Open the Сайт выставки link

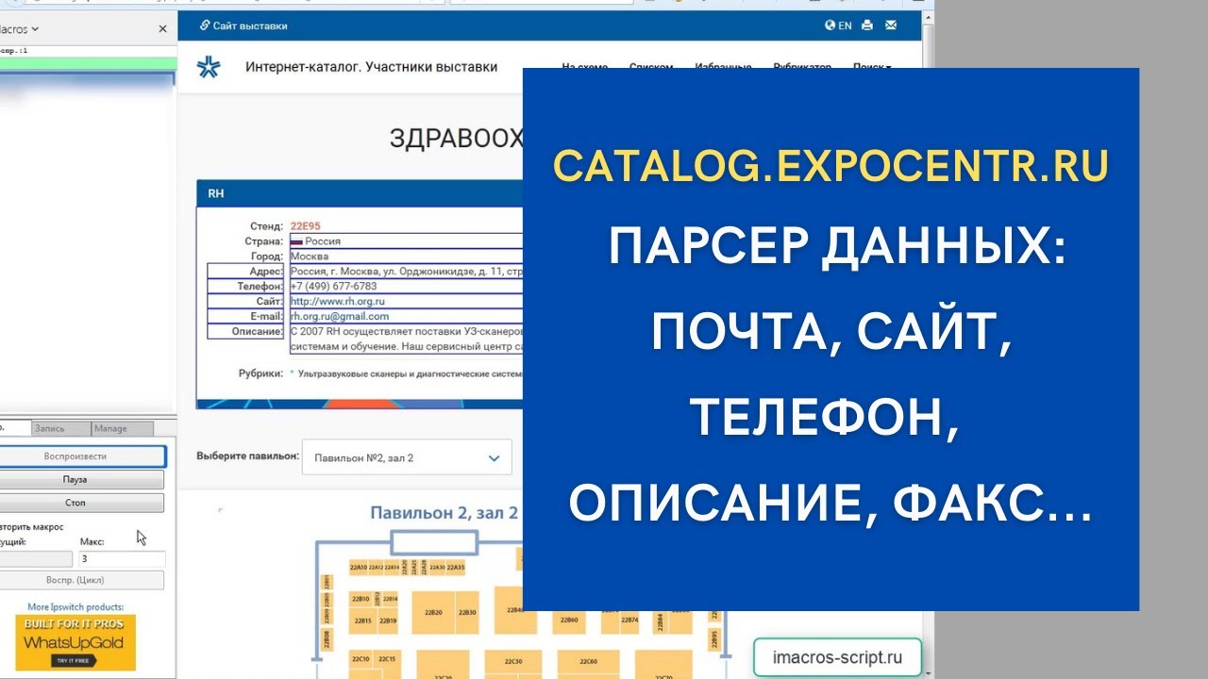tap(243, 25)
